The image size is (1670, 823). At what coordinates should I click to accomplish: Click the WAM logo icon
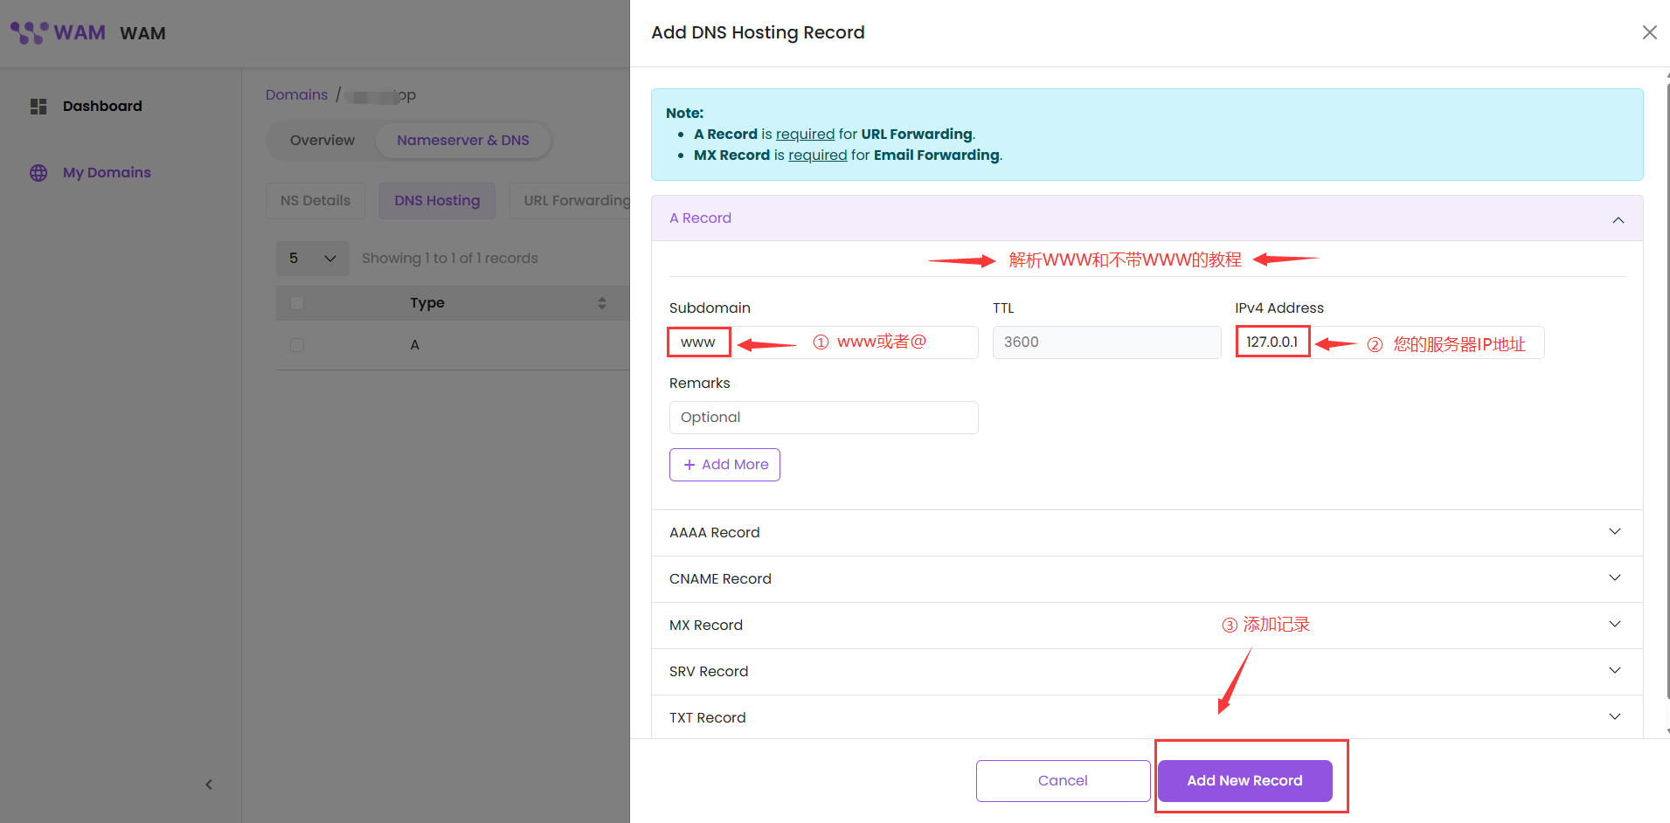[x=30, y=32]
